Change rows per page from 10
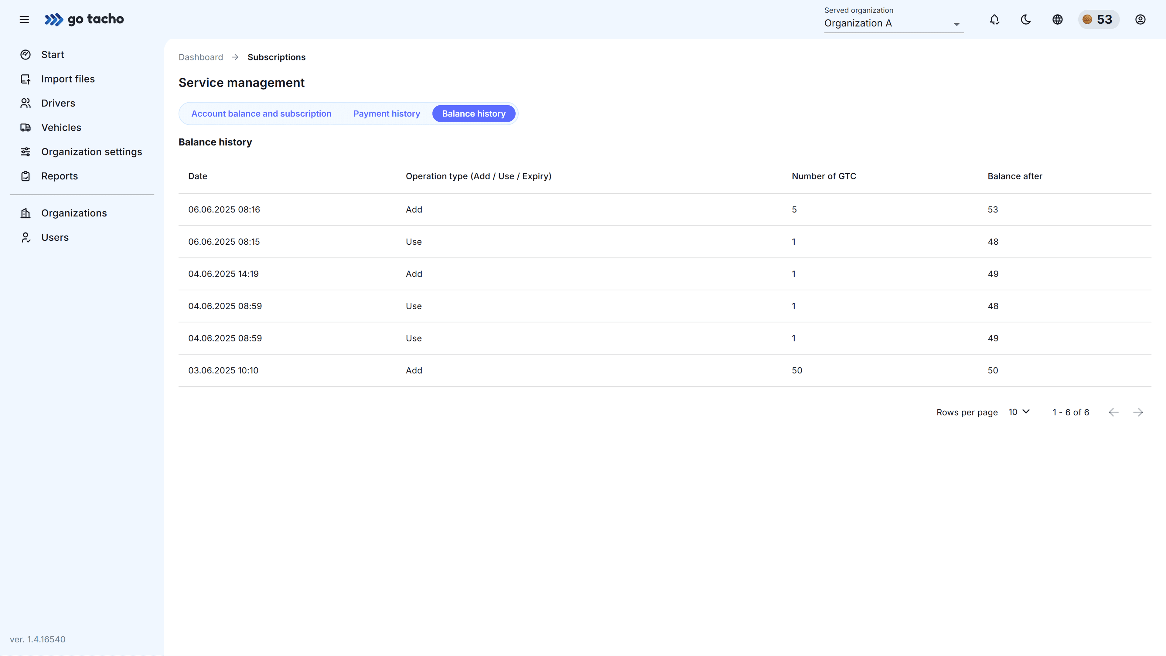 (x=1018, y=412)
